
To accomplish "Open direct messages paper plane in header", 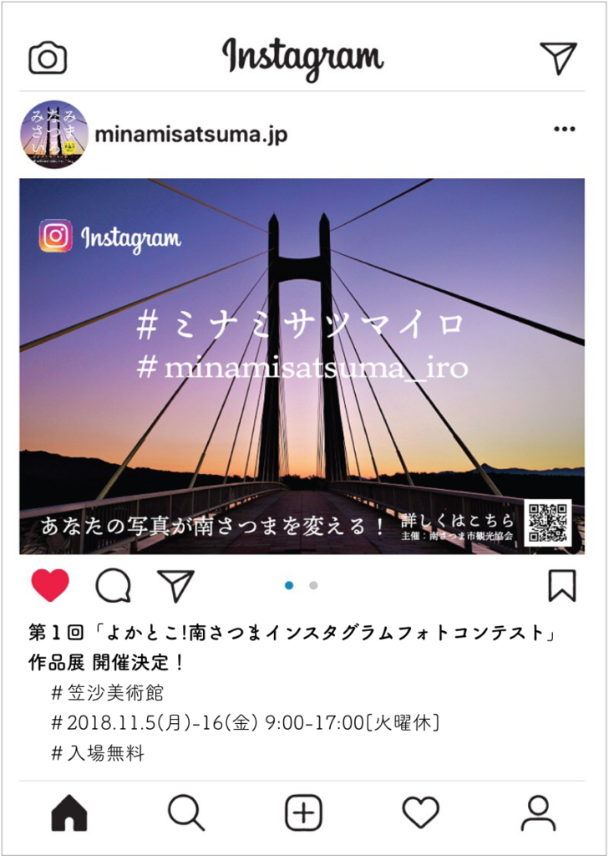I will (x=559, y=57).
